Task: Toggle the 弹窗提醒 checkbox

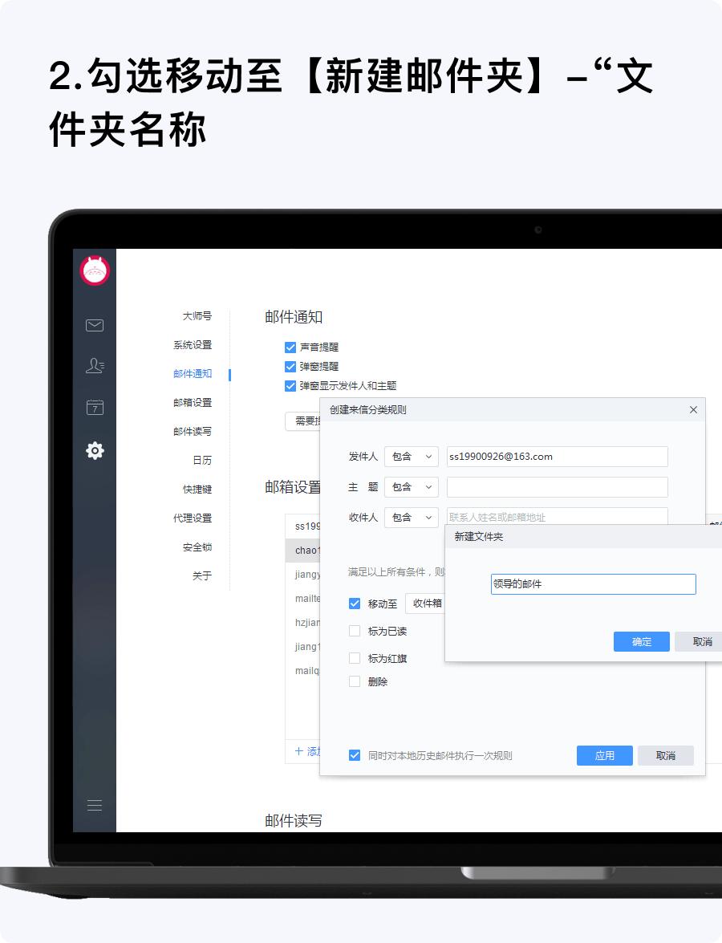Action: point(290,367)
